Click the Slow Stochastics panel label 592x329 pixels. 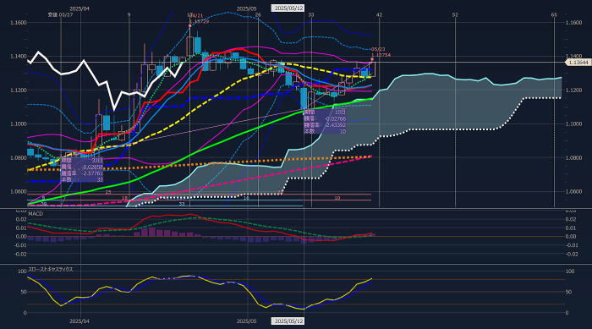51,269
